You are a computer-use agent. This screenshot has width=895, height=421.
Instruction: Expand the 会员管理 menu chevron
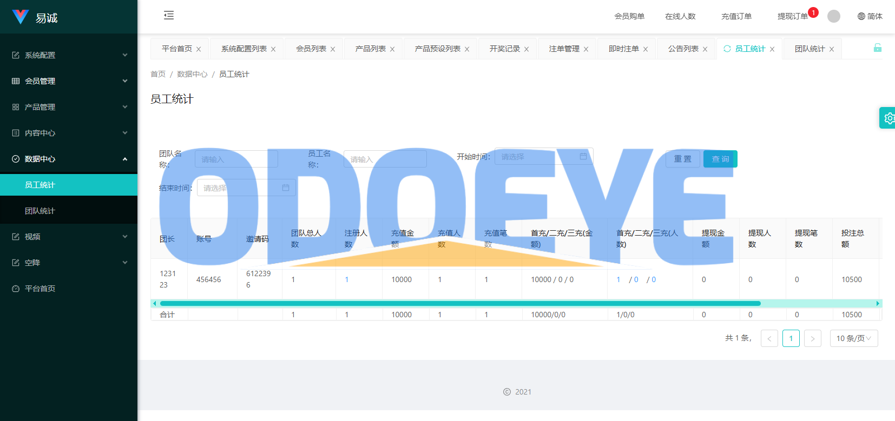click(125, 81)
